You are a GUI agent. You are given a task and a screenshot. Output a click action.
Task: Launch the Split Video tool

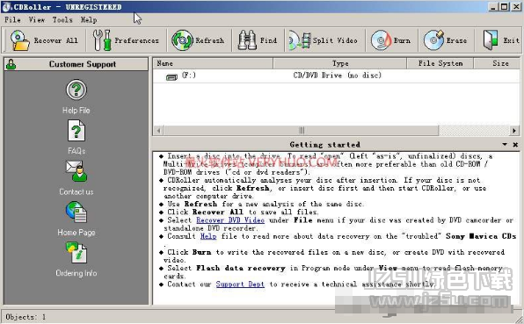(324, 40)
